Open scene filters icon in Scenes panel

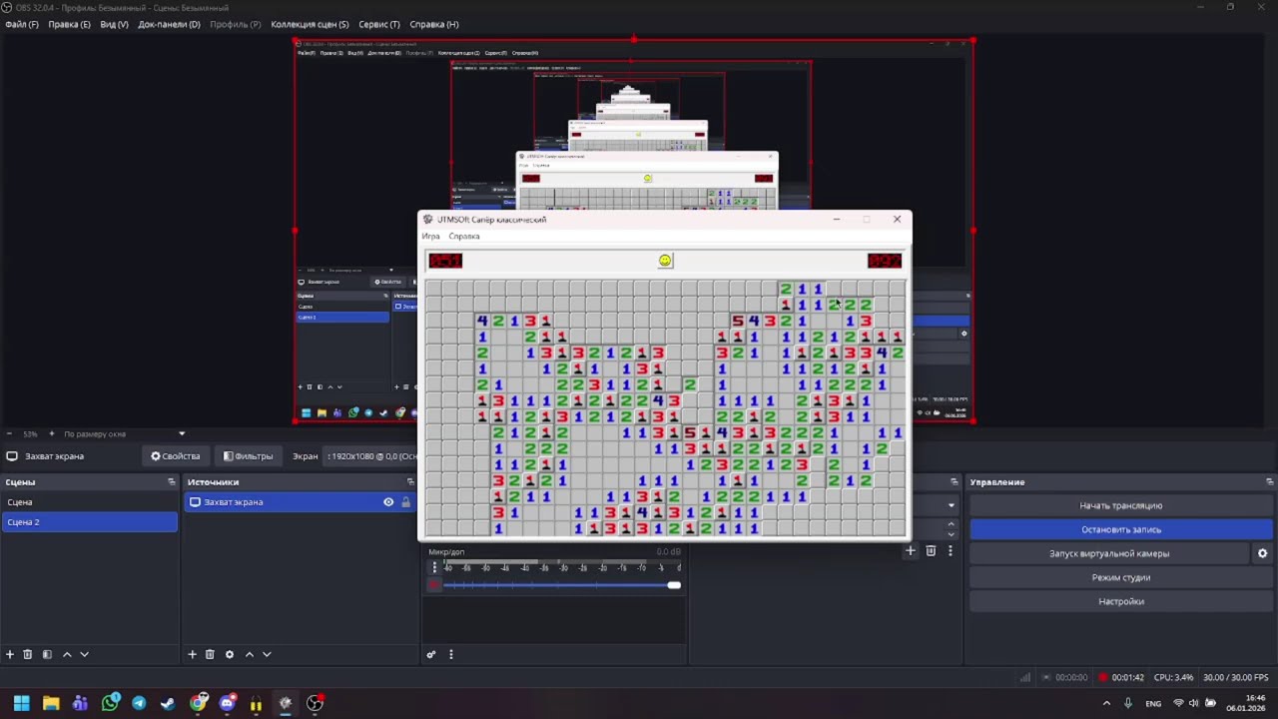pyautogui.click(x=47, y=654)
